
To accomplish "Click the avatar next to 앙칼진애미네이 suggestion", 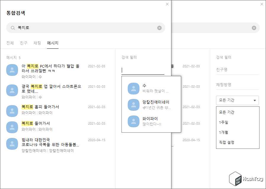I will coord(133,105).
